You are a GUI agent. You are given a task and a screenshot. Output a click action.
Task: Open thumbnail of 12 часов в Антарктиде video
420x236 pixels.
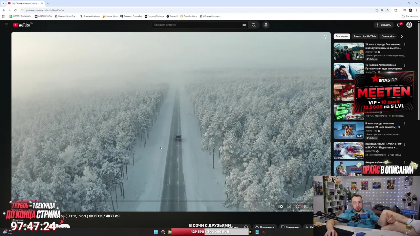pyautogui.click(x=348, y=71)
